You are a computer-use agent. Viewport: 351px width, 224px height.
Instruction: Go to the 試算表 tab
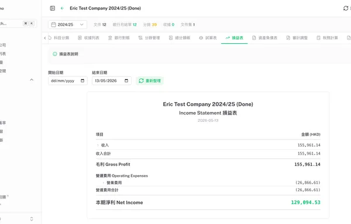(x=208, y=38)
